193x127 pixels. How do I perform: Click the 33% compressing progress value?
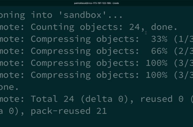click(159, 39)
